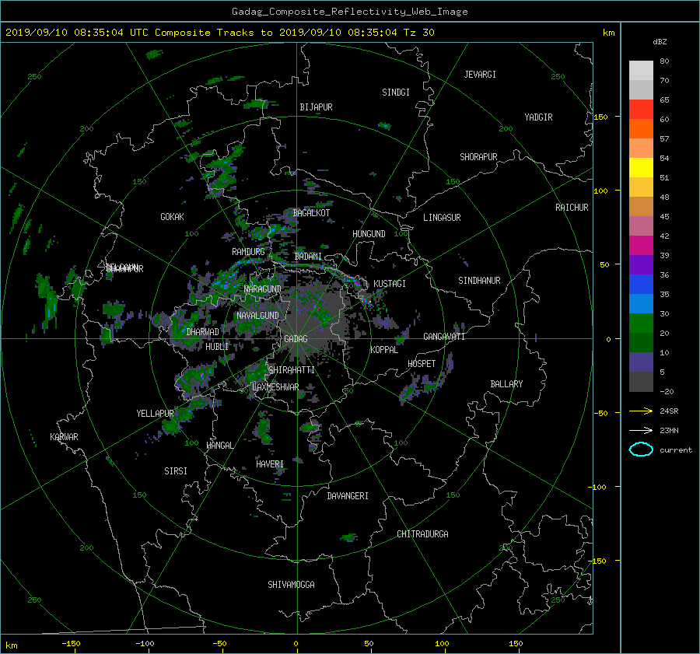Click the JEVARGI label
Screen dimensions: 700x654
(x=480, y=75)
